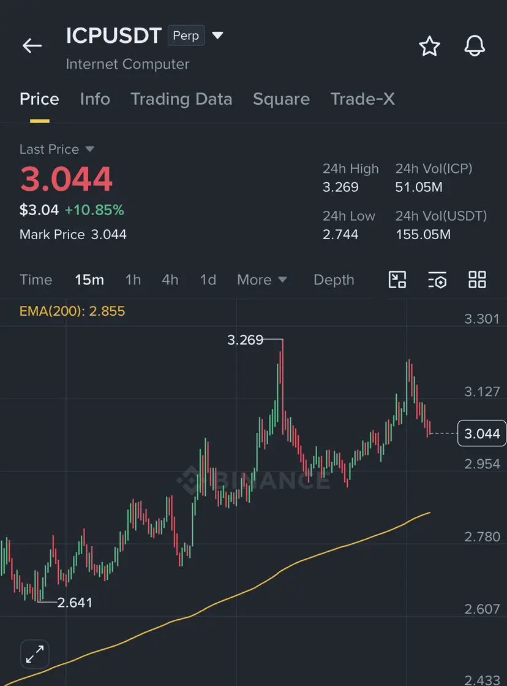This screenshot has width=507, height=686.
Task: Open the ICPUSDT pair selector dropdown arrow
Action: tap(217, 35)
